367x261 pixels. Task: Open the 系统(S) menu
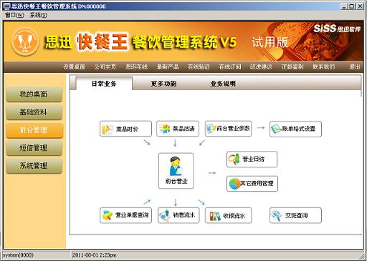tap(39, 15)
